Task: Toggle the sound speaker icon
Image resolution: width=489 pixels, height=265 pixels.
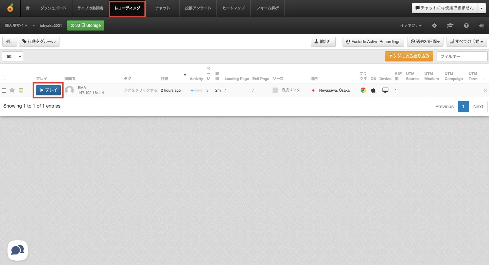Action: [482, 25]
